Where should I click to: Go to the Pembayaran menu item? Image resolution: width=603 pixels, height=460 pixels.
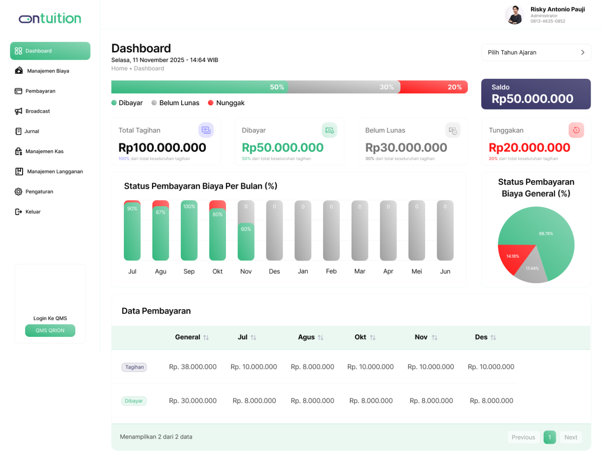pos(40,91)
